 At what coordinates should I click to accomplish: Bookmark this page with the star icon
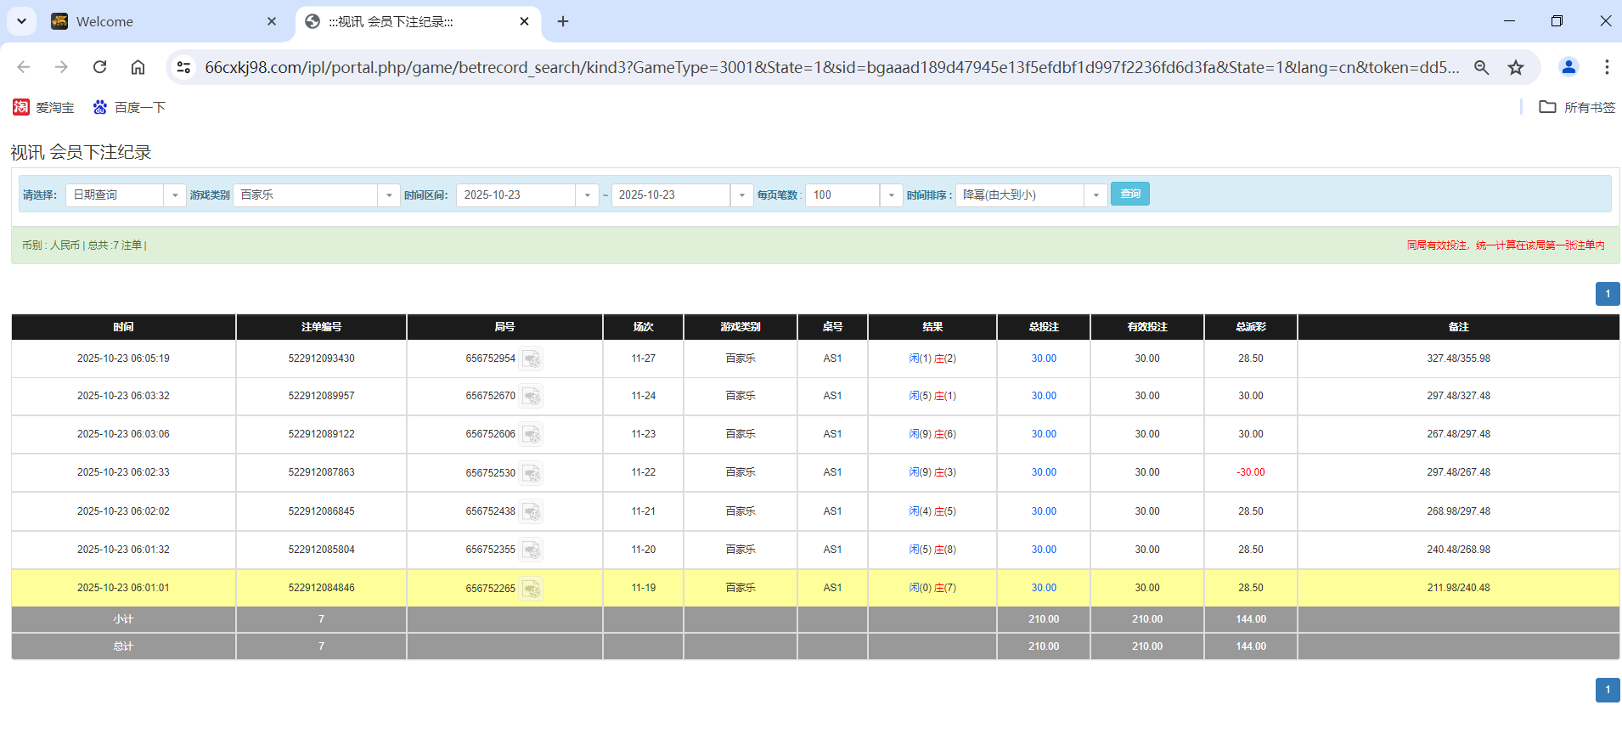tap(1516, 67)
